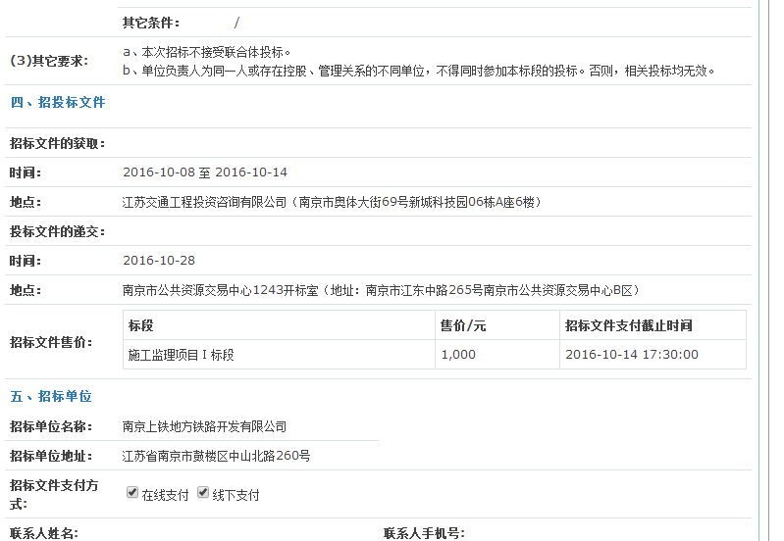Click the address 江苏省南京市鼓楼区中山北路260号

pyautogui.click(x=216, y=456)
